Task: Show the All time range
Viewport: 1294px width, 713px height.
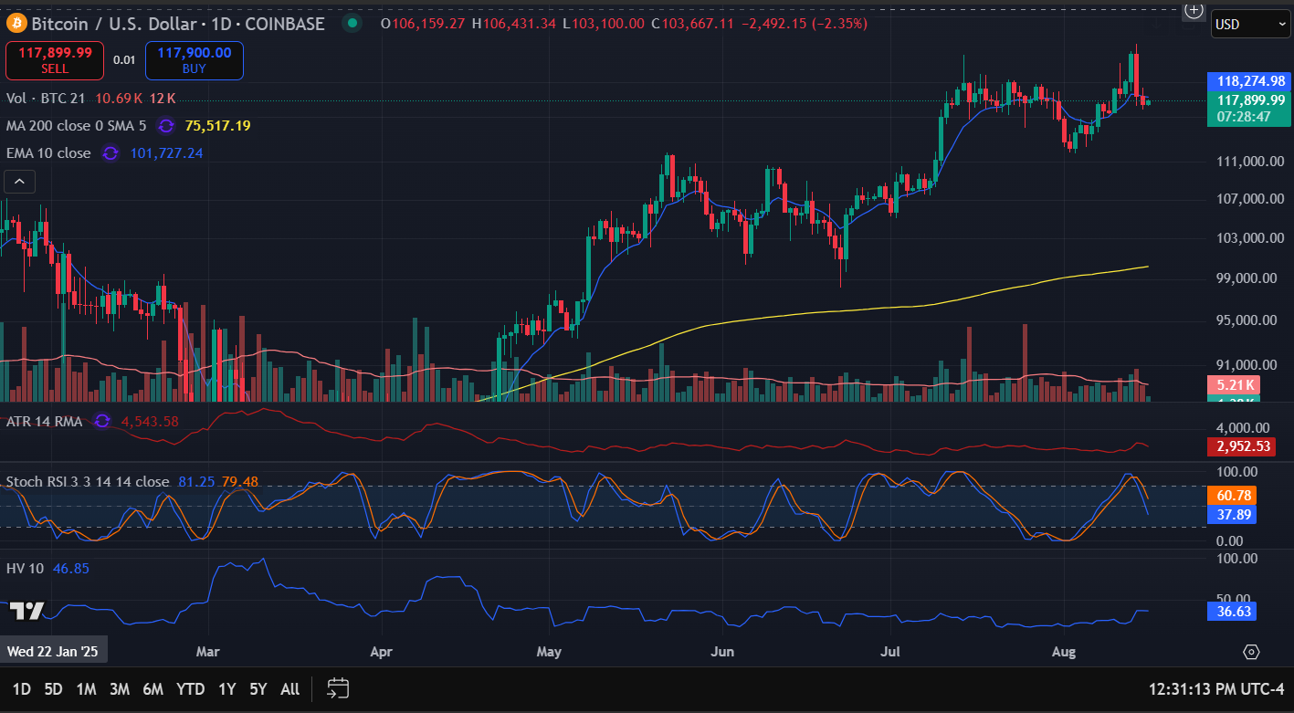Action: click(289, 689)
